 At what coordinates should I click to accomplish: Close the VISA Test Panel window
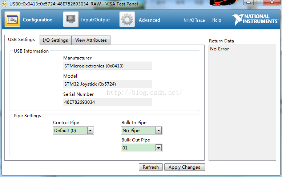tap(272, 2)
